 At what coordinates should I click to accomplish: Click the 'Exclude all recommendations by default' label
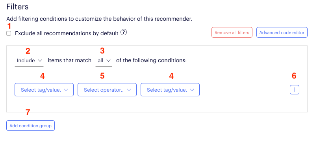click(67, 33)
